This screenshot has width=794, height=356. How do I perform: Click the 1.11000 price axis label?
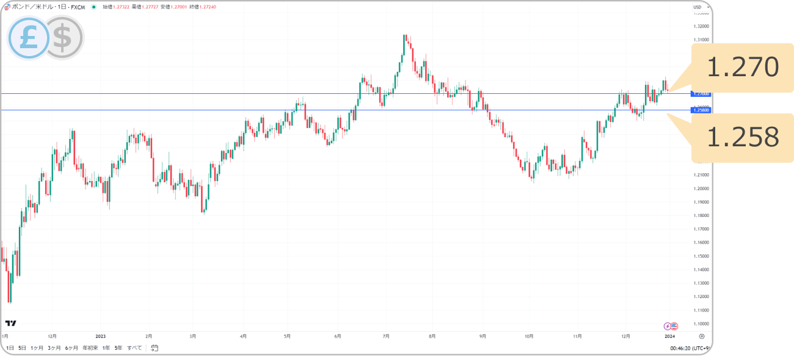tap(701, 310)
